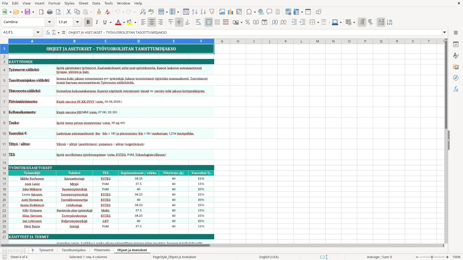
Task: Run the Spelling check icon
Action: [151, 12]
